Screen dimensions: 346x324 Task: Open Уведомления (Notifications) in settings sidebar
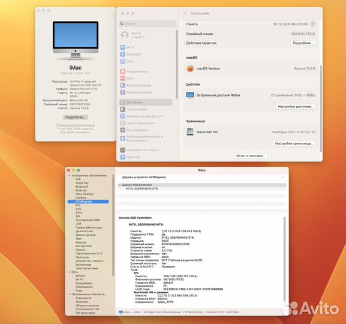(134, 71)
